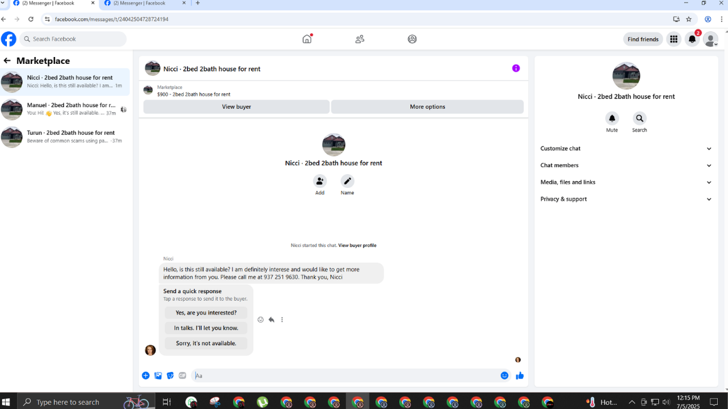Click More options button
This screenshot has width=728, height=409.
(x=427, y=106)
